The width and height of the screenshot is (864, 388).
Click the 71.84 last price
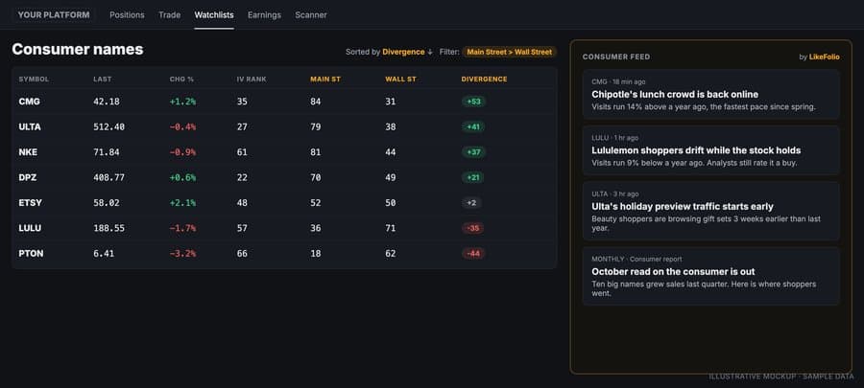[107, 152]
